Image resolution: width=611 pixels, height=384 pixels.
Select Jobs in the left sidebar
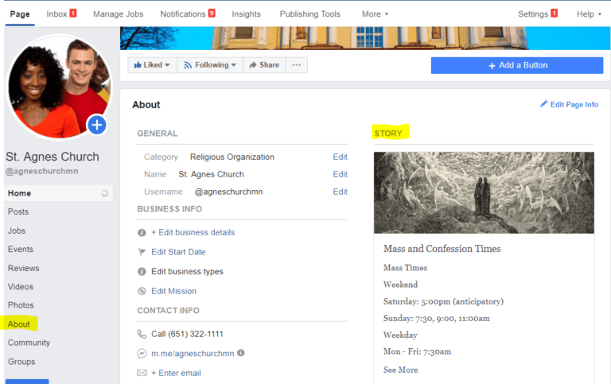pos(17,231)
